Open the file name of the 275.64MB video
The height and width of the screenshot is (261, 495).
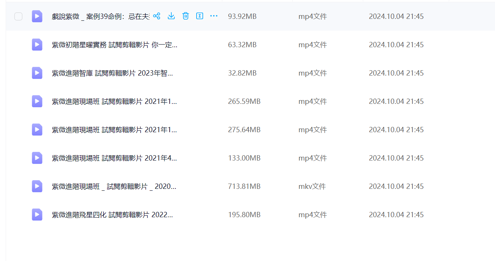[114, 130]
